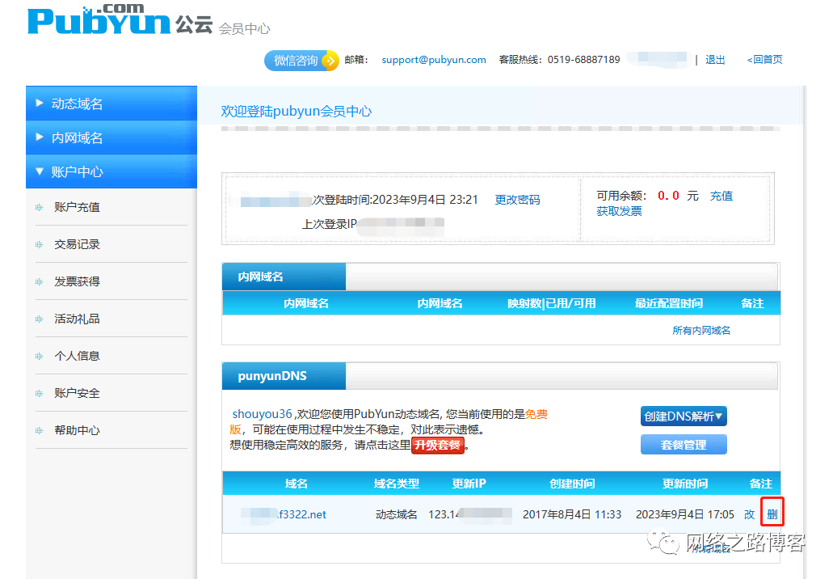Click the 2017年8月4日 11:33 creation time cell

coord(571,514)
